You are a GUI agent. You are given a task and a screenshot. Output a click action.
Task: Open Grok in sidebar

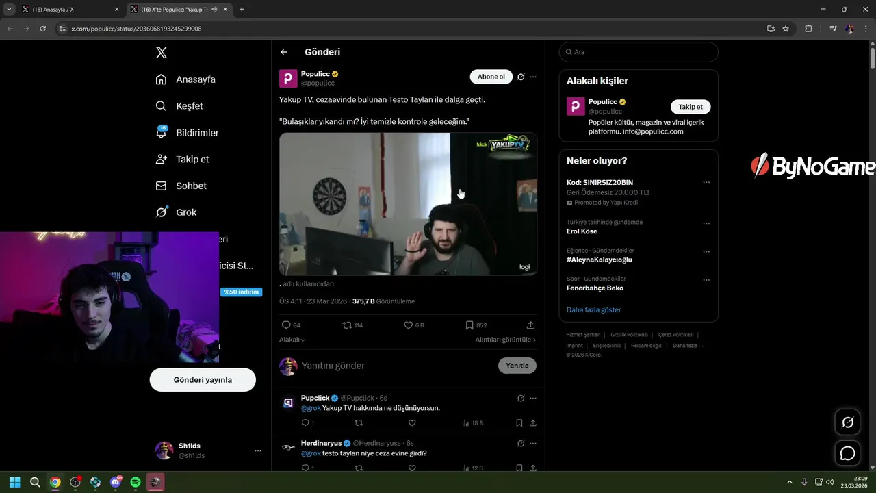tap(176, 212)
